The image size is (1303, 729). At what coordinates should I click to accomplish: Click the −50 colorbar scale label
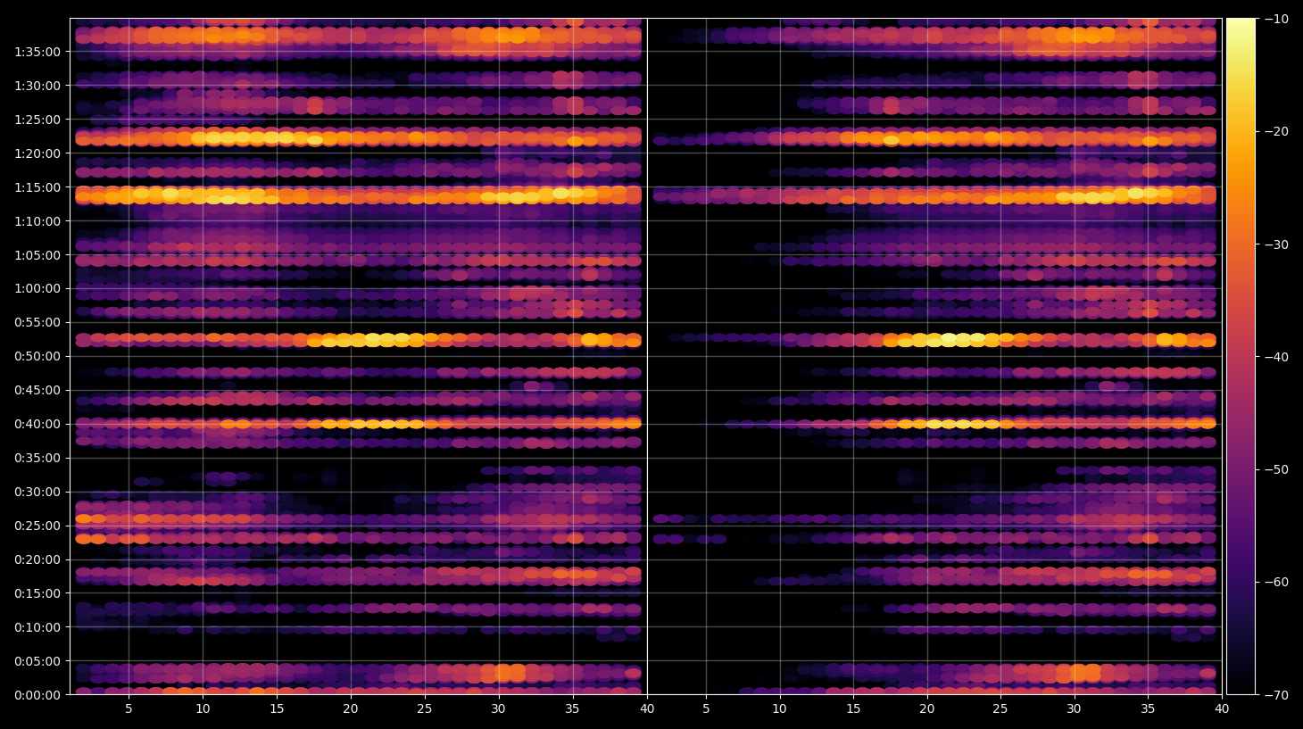pos(1277,469)
